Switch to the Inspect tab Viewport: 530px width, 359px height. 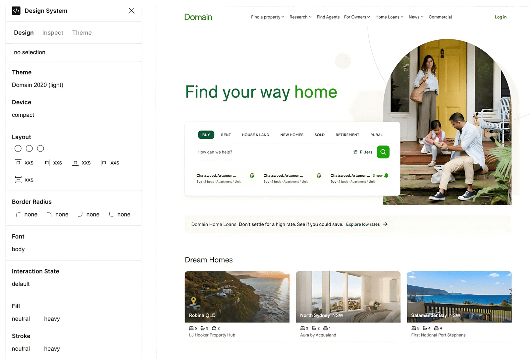(x=53, y=33)
